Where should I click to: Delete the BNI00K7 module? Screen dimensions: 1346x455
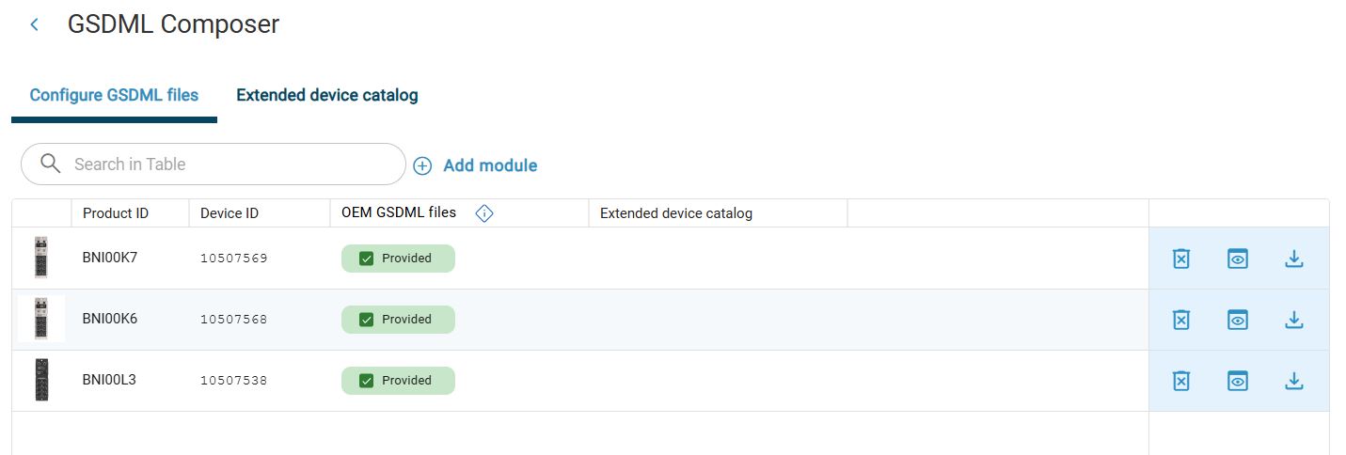point(1181,259)
